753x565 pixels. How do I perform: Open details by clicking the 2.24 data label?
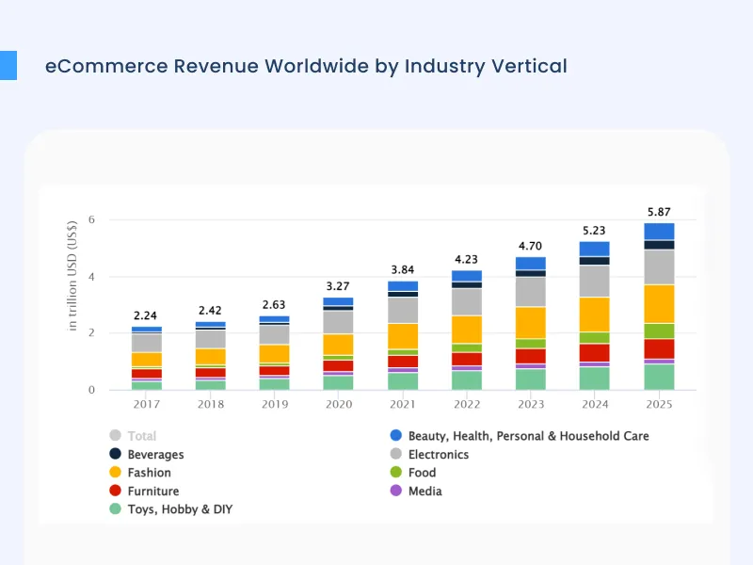point(147,316)
